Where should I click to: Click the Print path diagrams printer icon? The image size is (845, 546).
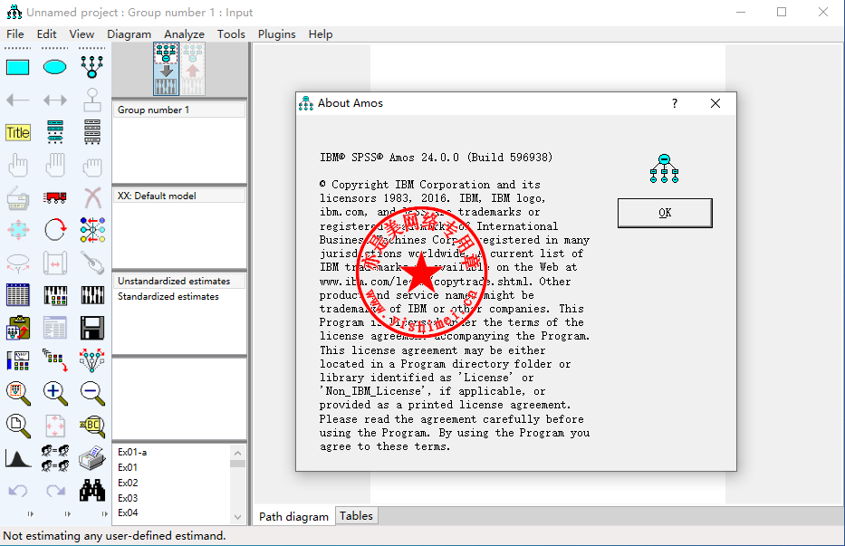92,458
